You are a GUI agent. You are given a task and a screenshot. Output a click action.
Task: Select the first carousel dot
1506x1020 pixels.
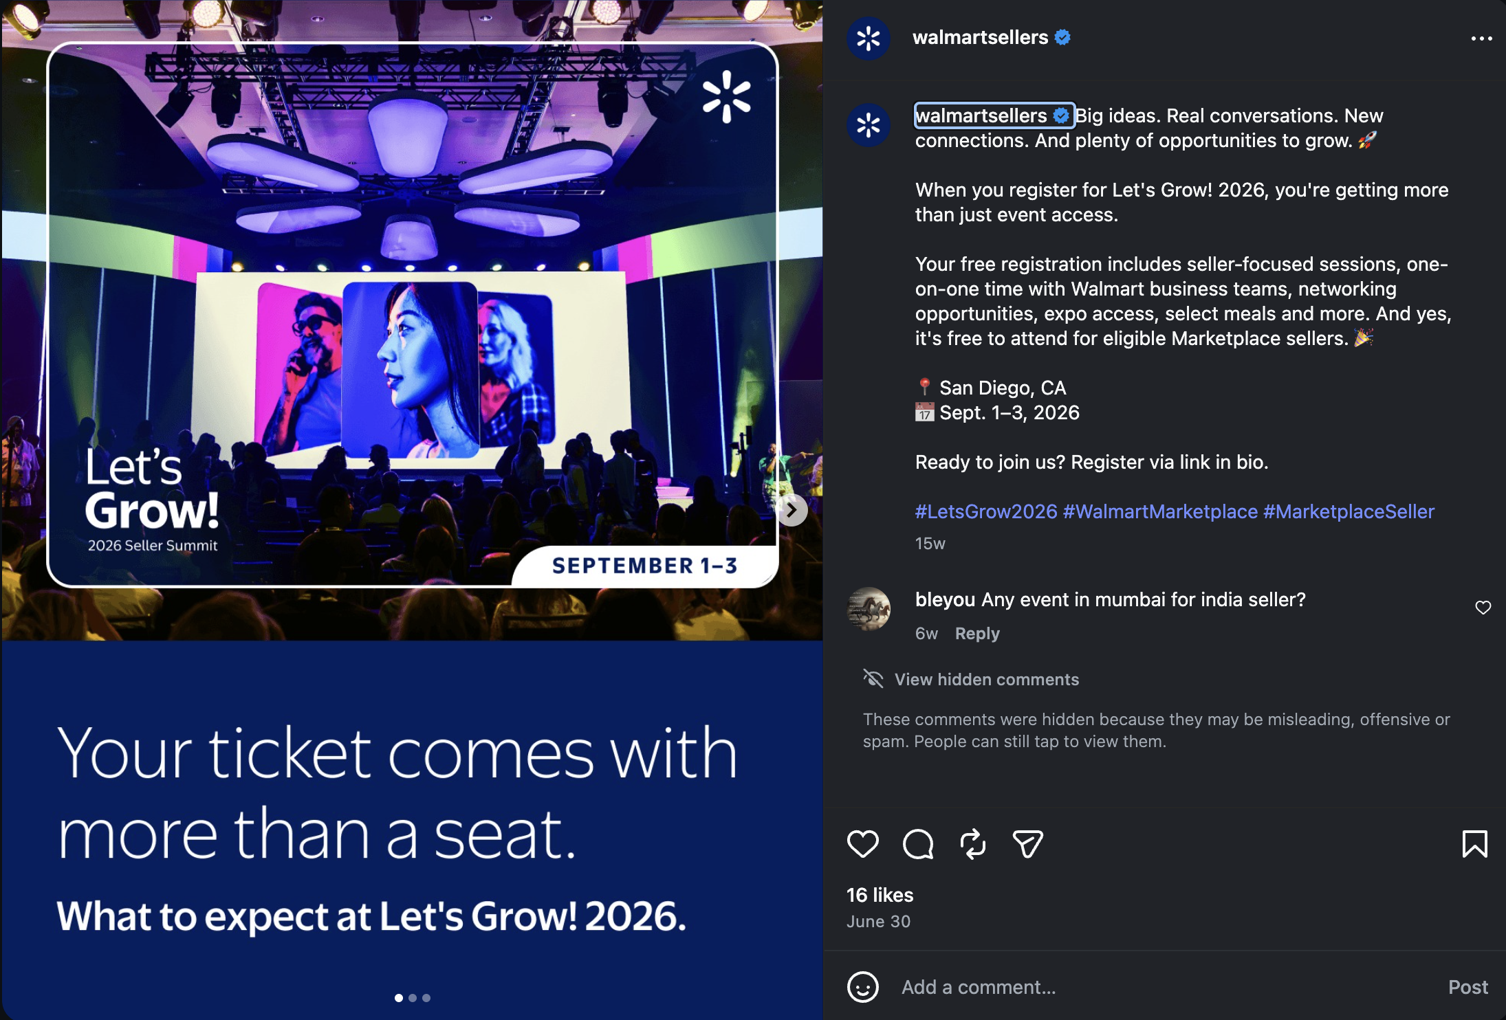(399, 998)
